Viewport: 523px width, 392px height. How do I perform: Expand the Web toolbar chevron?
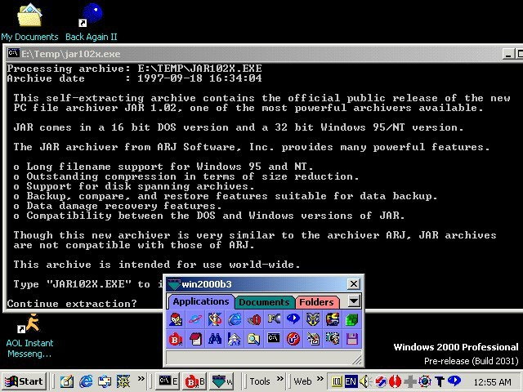pyautogui.click(x=320, y=379)
